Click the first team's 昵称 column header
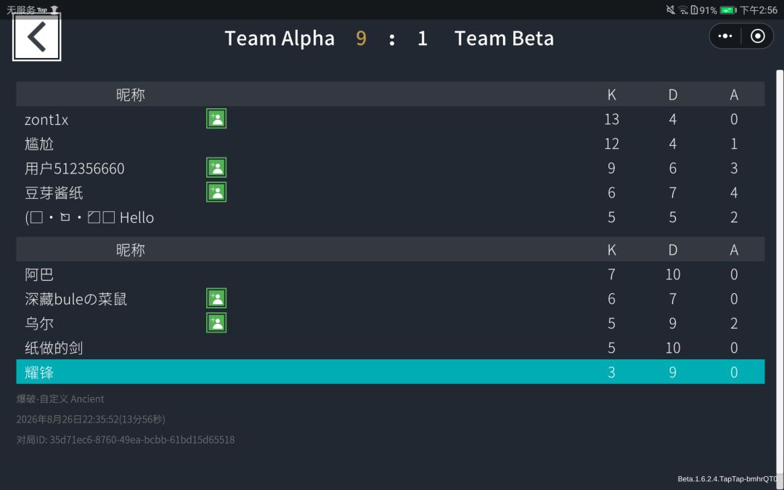Screen dimensions: 784x490 (x=131, y=94)
